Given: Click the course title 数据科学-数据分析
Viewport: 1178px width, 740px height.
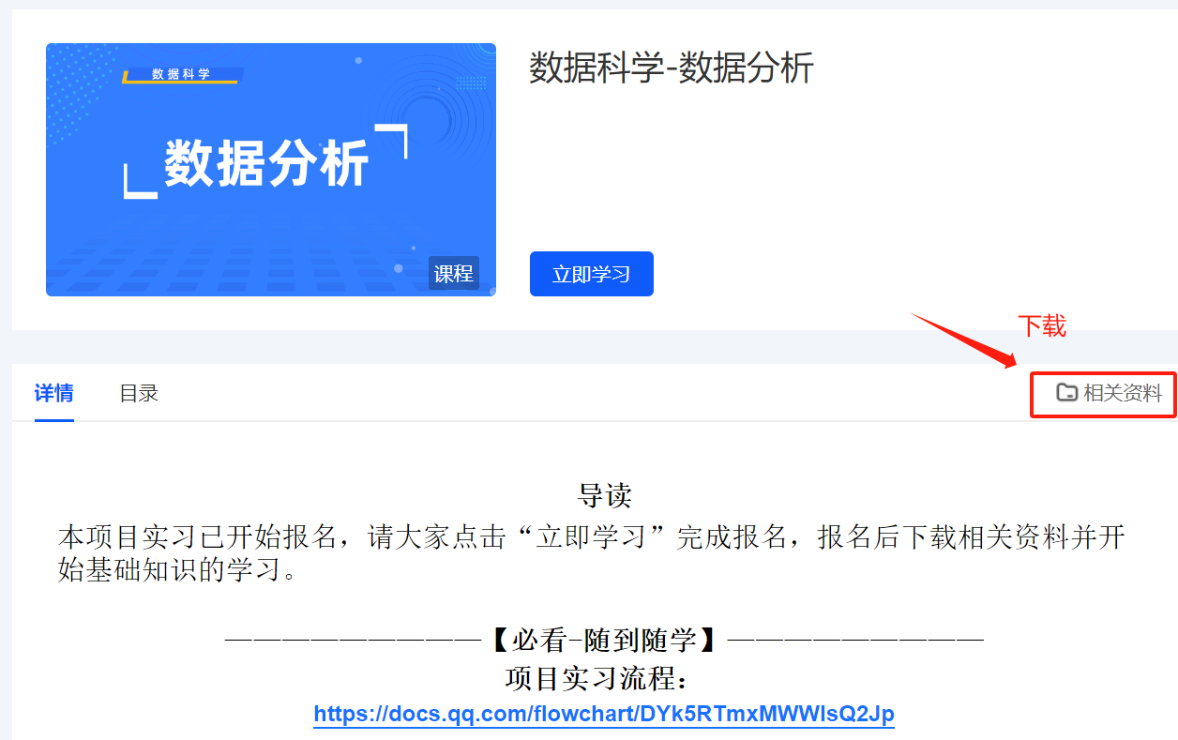Looking at the screenshot, I should (x=672, y=68).
